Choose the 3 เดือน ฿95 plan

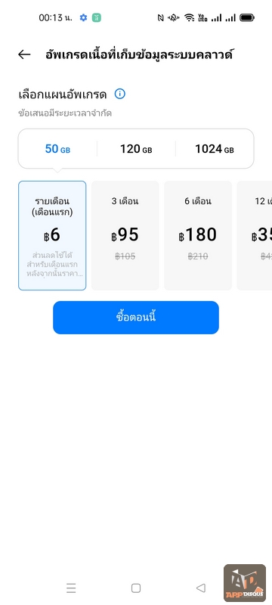(x=125, y=235)
